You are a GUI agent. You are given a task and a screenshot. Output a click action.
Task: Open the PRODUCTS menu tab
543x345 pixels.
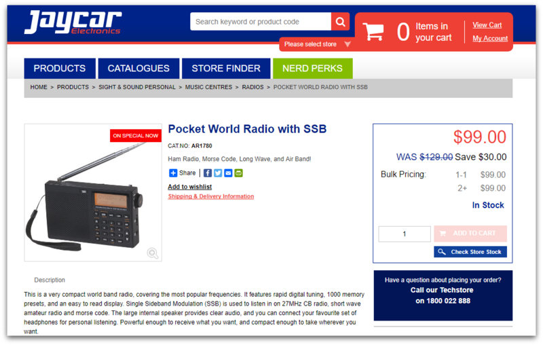pos(60,68)
